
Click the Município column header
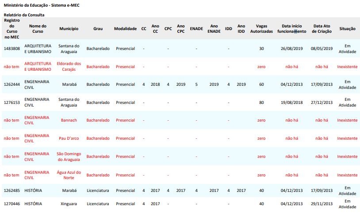pyautogui.click(x=69, y=29)
